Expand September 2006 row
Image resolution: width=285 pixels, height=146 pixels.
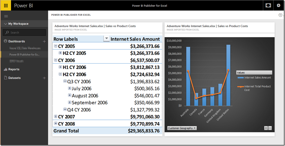(69, 102)
